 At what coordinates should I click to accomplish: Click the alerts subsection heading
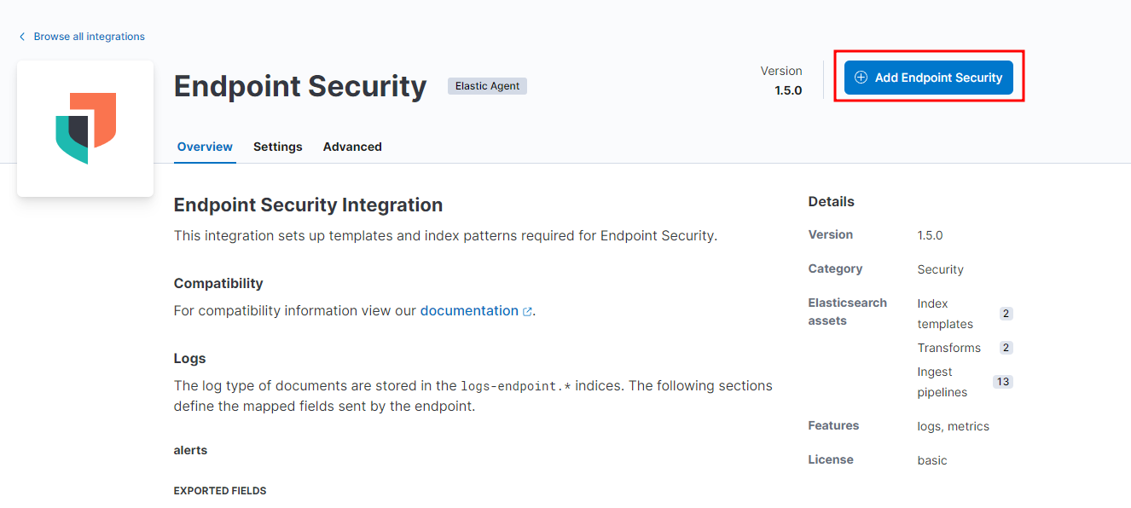pyautogui.click(x=190, y=450)
